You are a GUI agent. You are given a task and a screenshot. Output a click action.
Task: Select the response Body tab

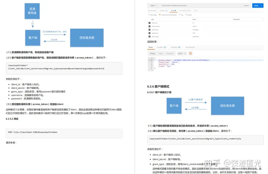pos(151,47)
